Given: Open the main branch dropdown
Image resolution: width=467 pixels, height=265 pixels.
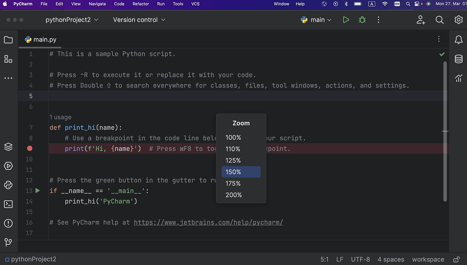Looking at the screenshot, I should [316, 20].
